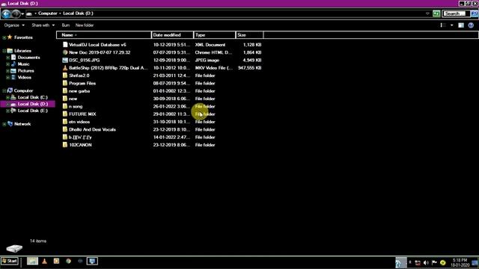Open the Organize menu
The width and height of the screenshot is (479, 269).
14,25
